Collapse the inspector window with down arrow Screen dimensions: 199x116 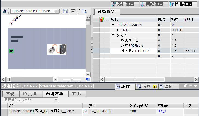(x=196, y=86)
